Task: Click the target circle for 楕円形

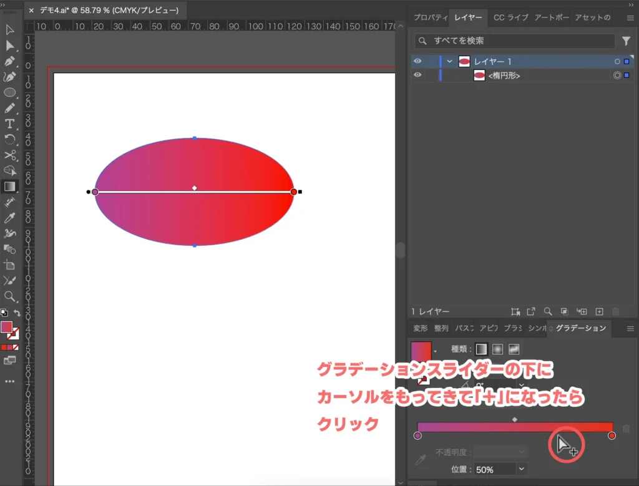Action: click(x=617, y=75)
